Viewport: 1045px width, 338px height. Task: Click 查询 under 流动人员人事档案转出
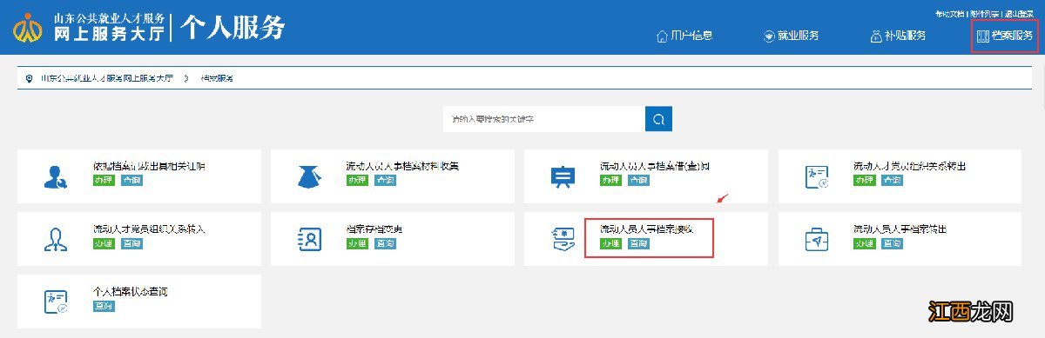[892, 243]
